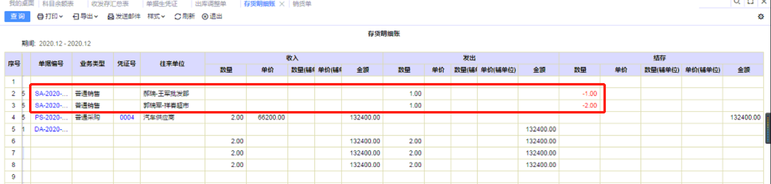Switch to the 我的桌面 tab
Screen dimensions: 771x184
click(x=21, y=3)
